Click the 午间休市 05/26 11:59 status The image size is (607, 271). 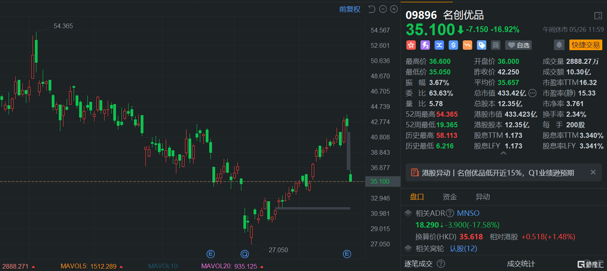click(x=573, y=29)
